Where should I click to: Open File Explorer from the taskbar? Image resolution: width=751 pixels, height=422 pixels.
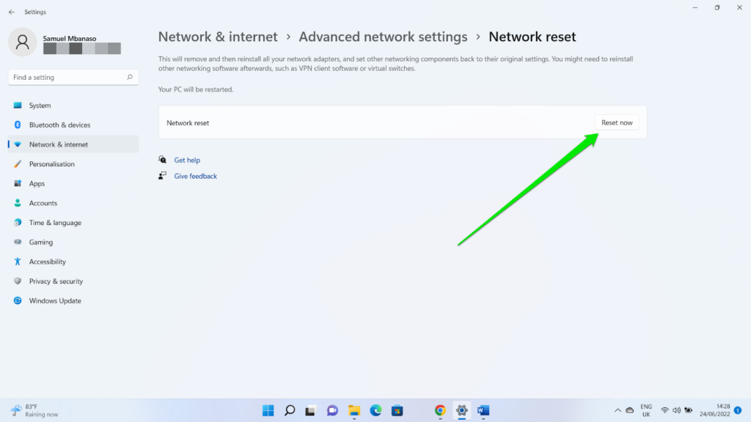pyautogui.click(x=353, y=410)
